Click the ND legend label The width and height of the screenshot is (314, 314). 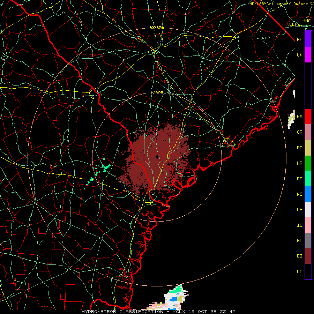point(299,272)
